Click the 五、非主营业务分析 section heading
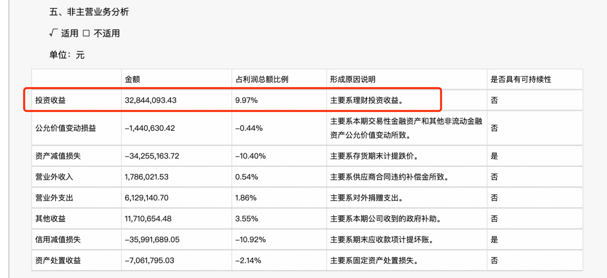Screen dimensions: 607x278 click(x=89, y=12)
